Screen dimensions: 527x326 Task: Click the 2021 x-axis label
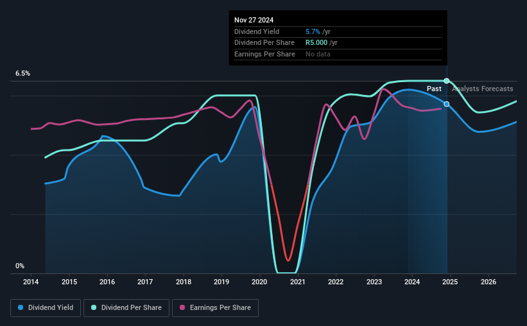click(x=298, y=282)
